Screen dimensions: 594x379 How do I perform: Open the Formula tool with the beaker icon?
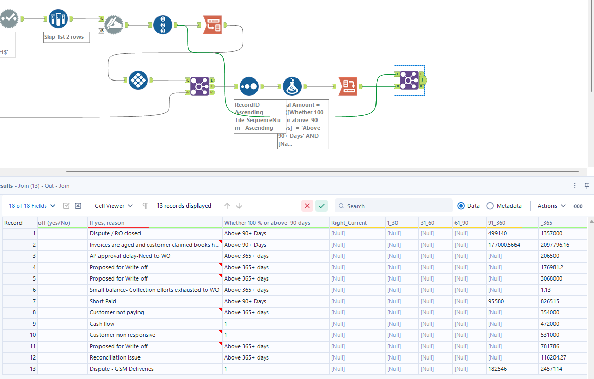pyautogui.click(x=292, y=86)
